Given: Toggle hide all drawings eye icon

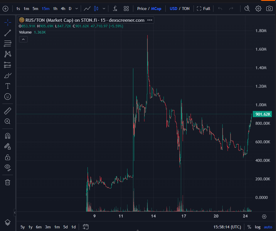Looking at the screenshot, I should click(8, 167).
